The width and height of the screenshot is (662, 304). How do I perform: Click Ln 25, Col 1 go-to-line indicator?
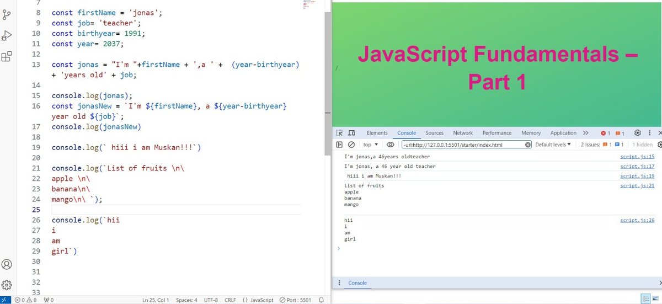(156, 300)
